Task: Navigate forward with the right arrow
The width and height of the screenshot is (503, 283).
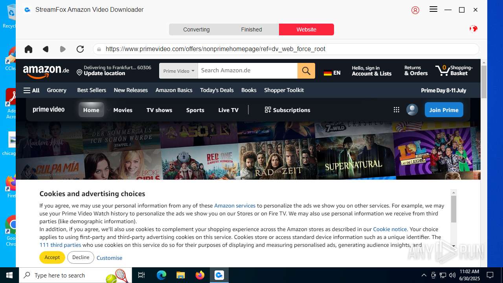Action: pyautogui.click(x=63, y=49)
